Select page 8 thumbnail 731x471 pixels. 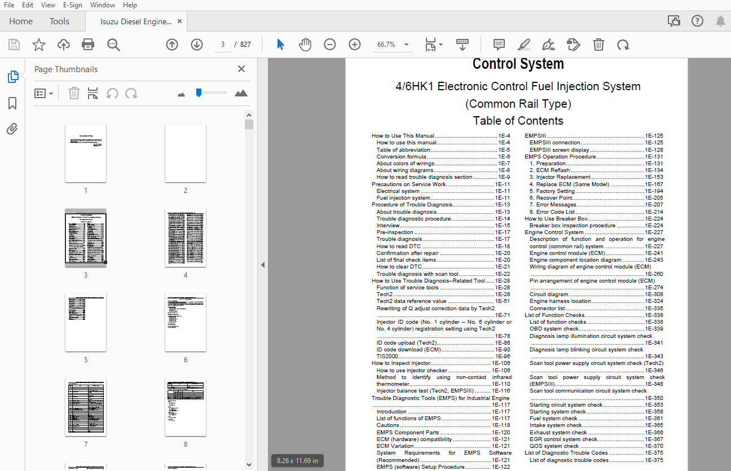(x=186, y=407)
